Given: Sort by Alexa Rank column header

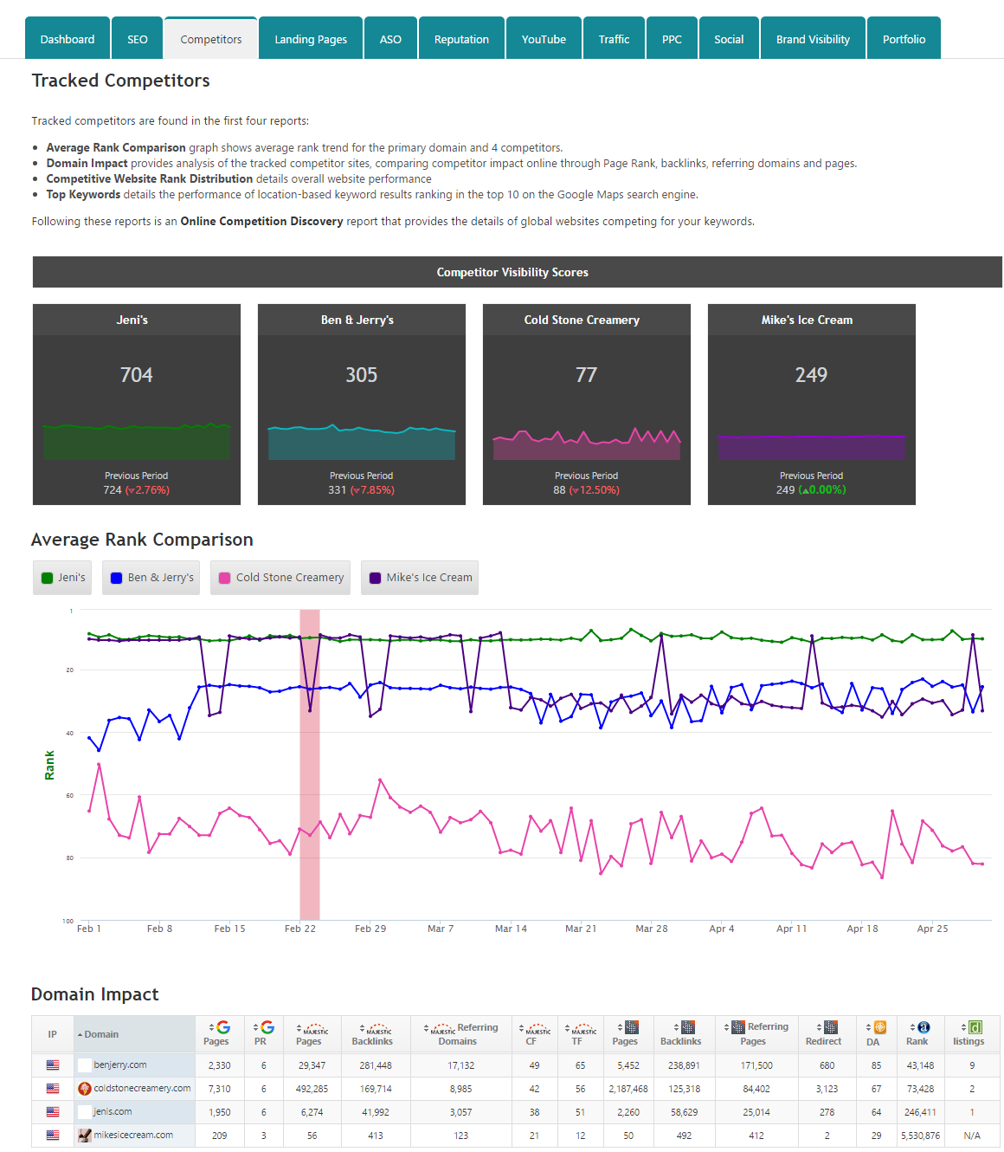Looking at the screenshot, I should click(x=919, y=1034).
